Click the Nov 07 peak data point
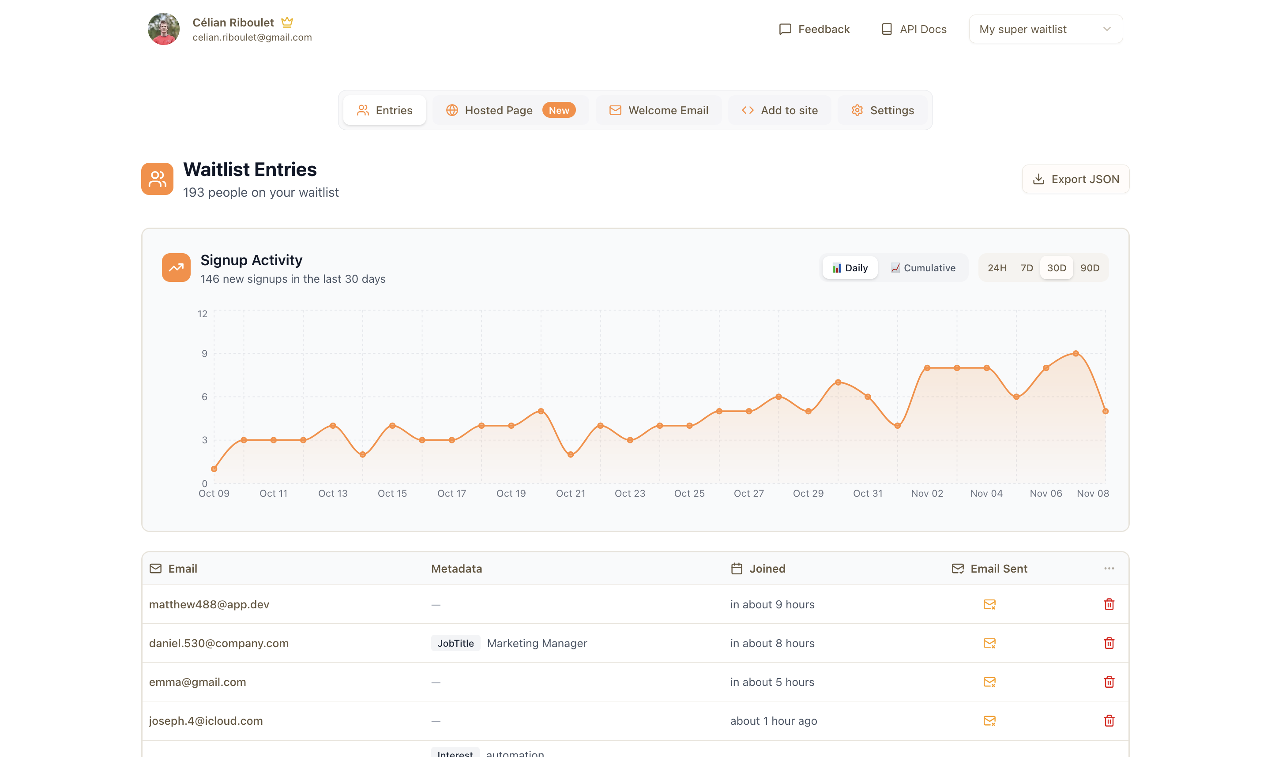Screen dimensions: 1271x757 click(x=1075, y=353)
